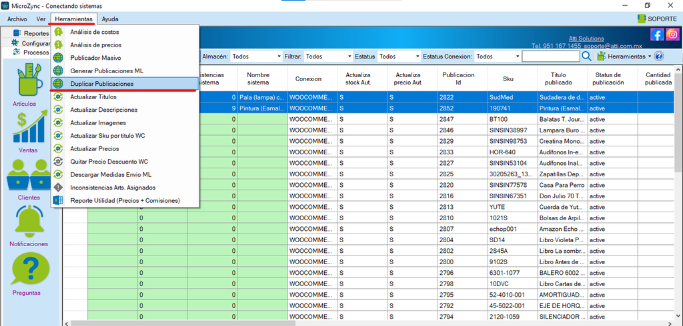Sort by the Publicacion Id column header
Image resolution: width=683 pixels, height=326 pixels.
[x=463, y=79]
